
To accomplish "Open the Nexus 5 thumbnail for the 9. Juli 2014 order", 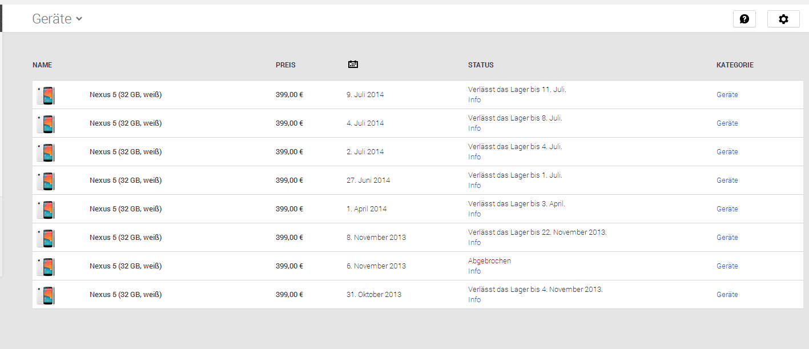I will pyautogui.click(x=46, y=95).
